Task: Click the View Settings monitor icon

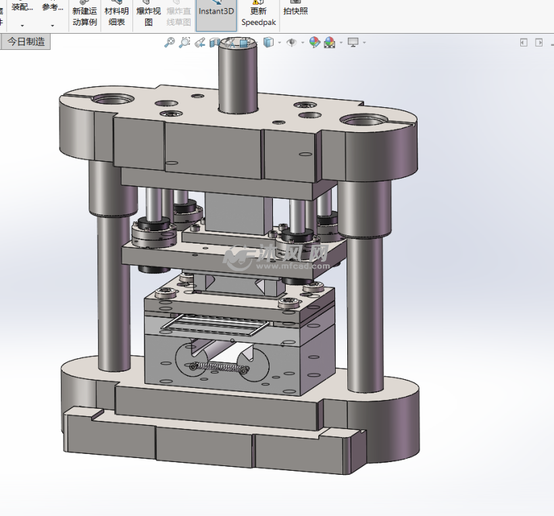Action: tap(353, 42)
